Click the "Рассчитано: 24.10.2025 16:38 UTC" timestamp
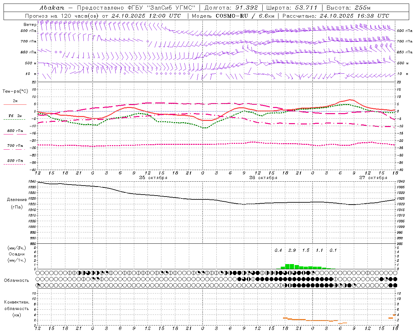 pos(336,16)
